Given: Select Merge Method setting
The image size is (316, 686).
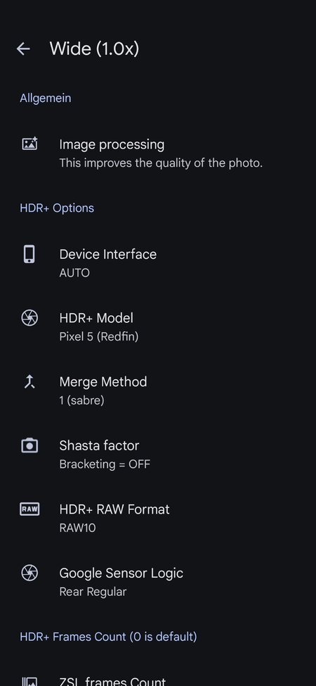Looking at the screenshot, I should coord(158,390).
